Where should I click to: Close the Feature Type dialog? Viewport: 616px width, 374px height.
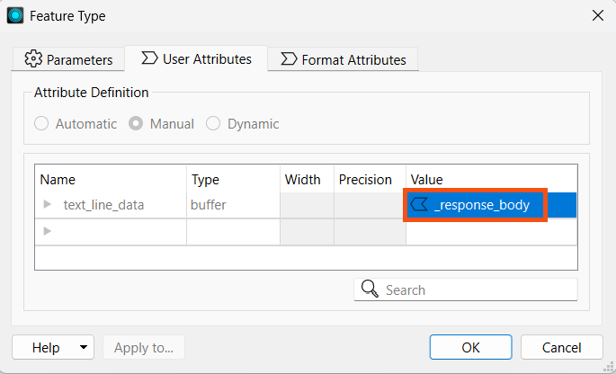[598, 15]
